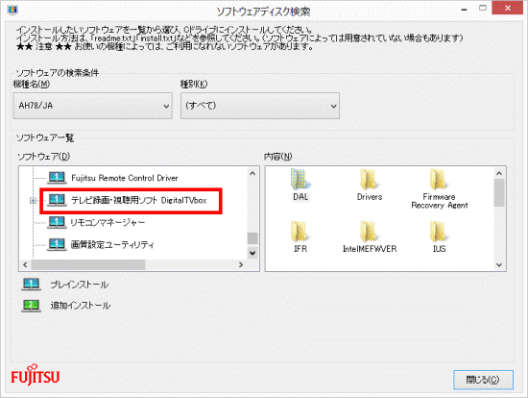Screen dimensions: 528x398
Task: Open the 機種名 dropdown showing AH78/JA
Action: (x=92, y=106)
